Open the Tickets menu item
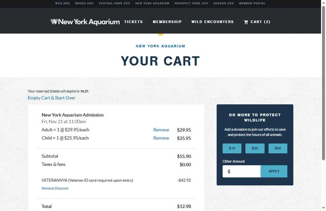 coord(133,22)
